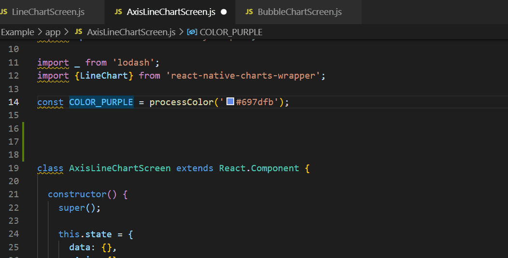
Task: Click the const keyword on line 14
Action: (50, 102)
